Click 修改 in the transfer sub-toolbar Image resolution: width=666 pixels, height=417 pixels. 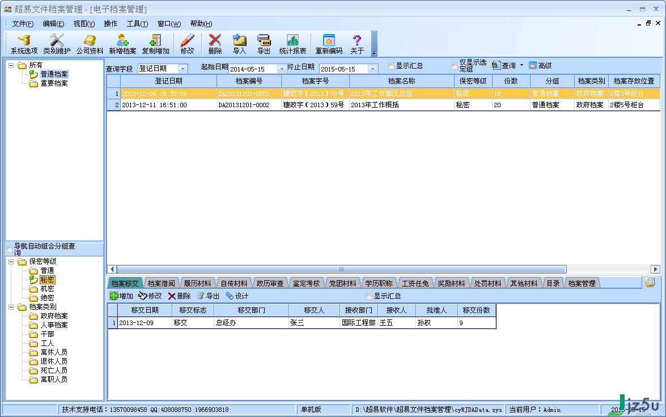pos(150,296)
